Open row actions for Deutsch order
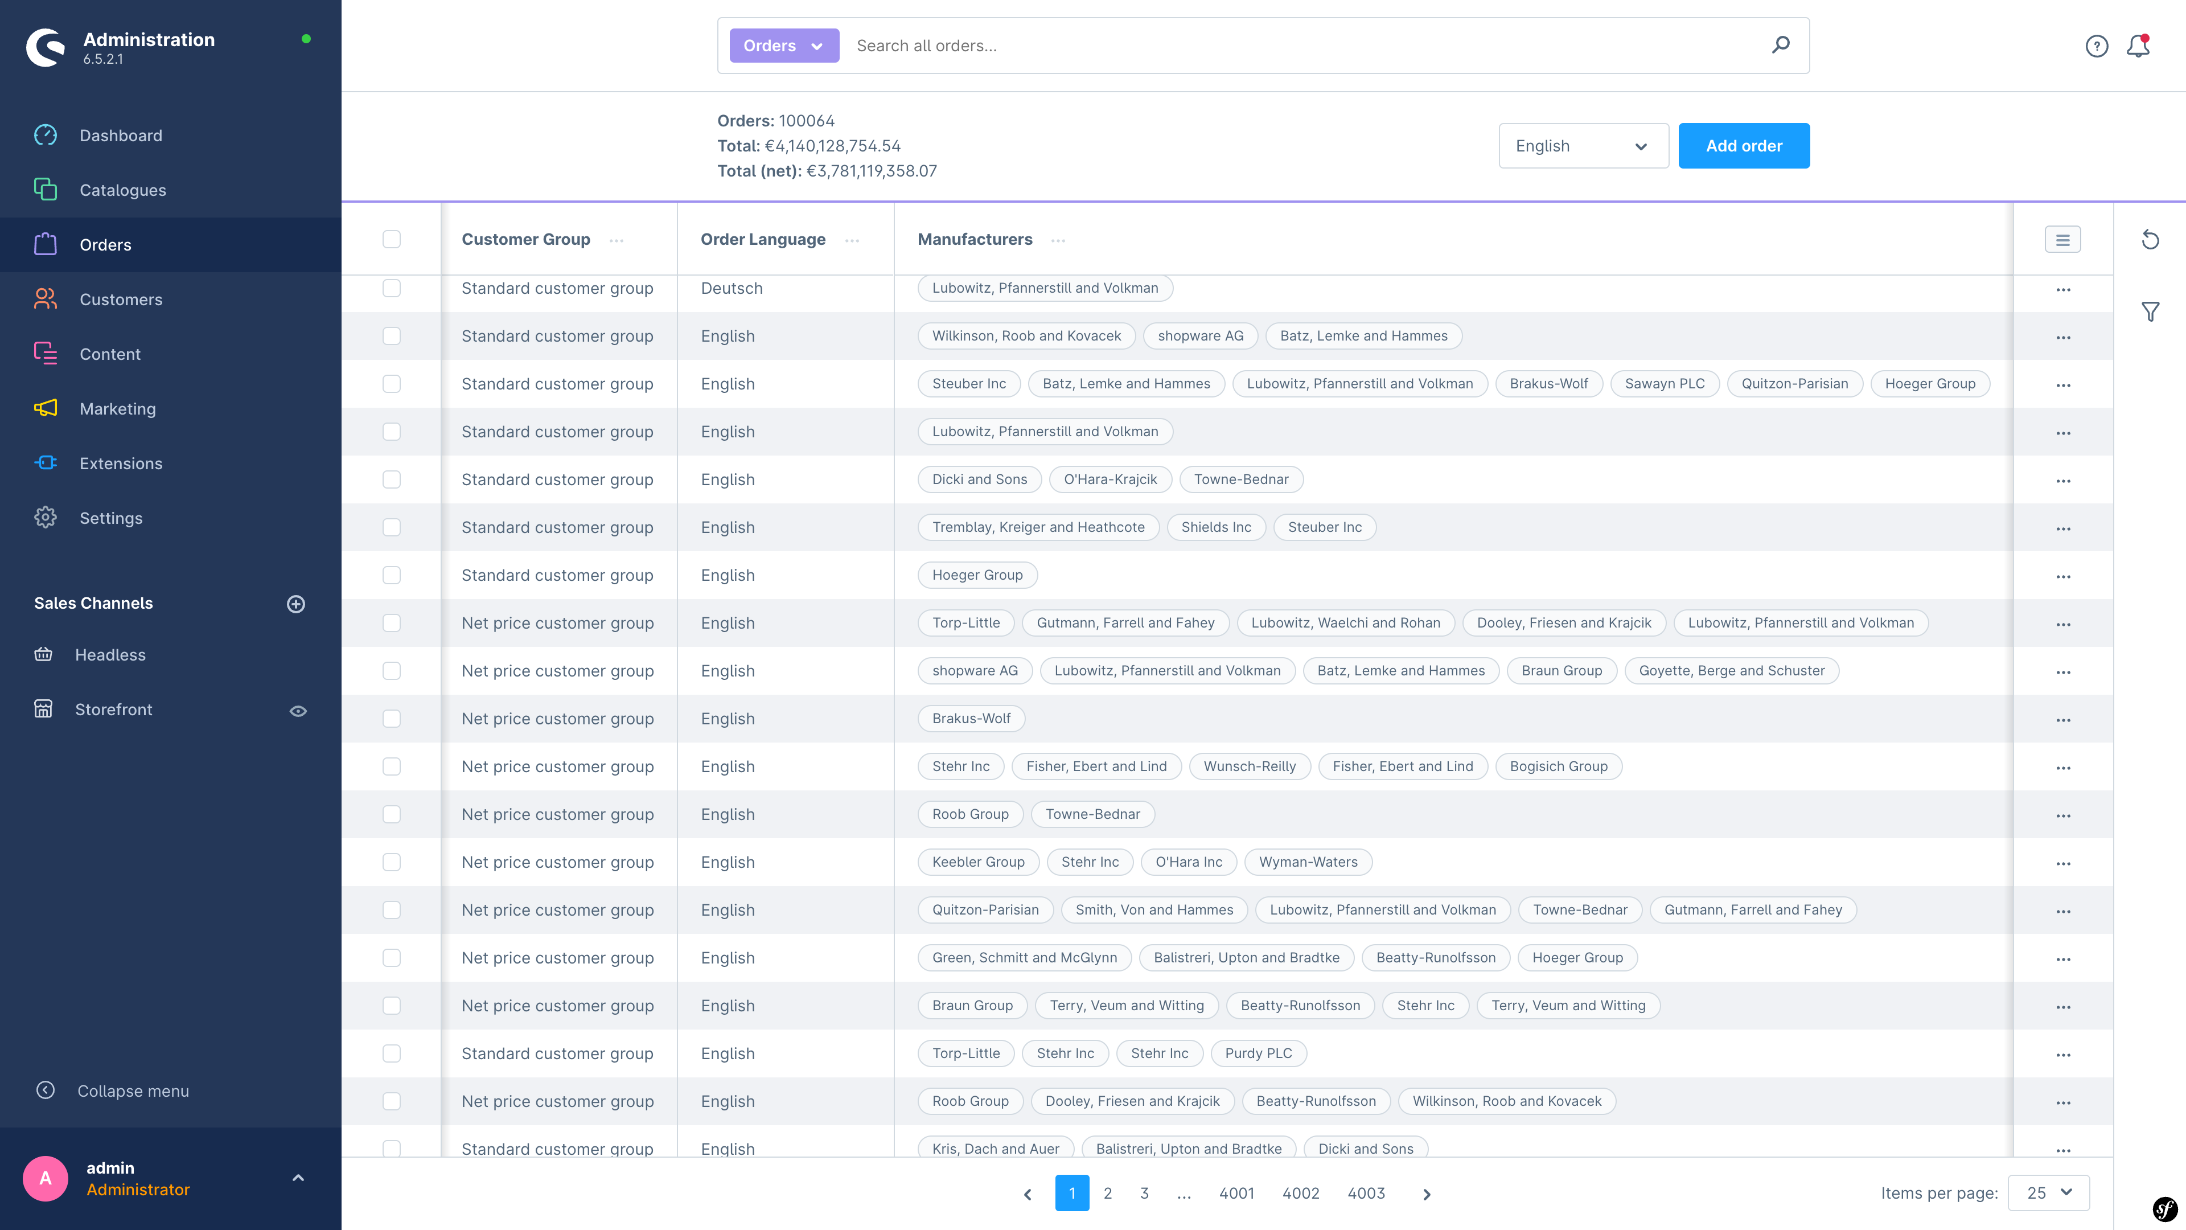This screenshot has height=1230, width=2186. tap(2063, 289)
